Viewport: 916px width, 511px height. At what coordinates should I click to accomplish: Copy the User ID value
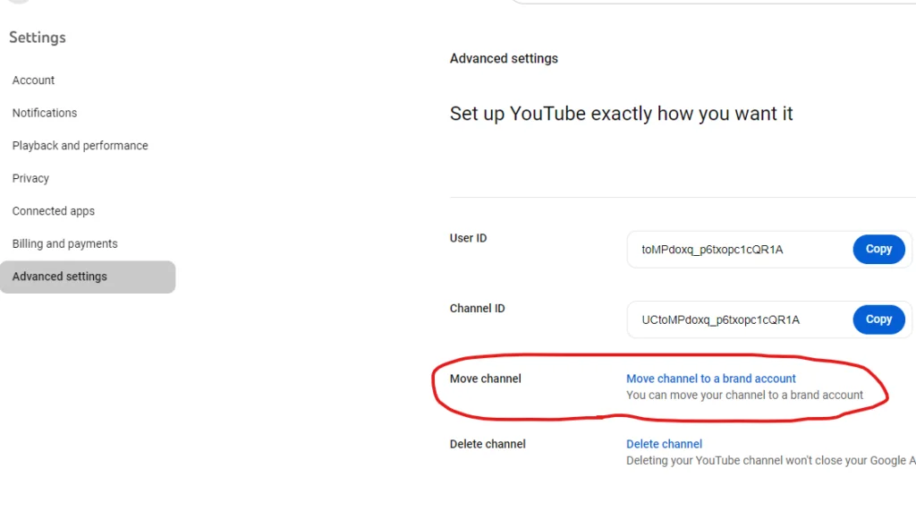[878, 249]
